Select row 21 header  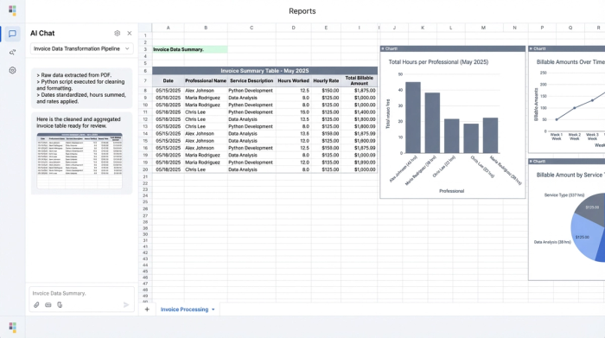(x=145, y=176)
